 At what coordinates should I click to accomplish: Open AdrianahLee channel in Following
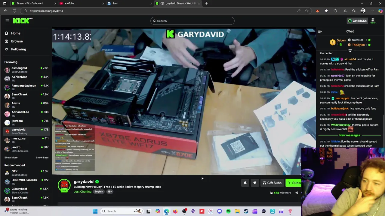[x=26, y=114]
